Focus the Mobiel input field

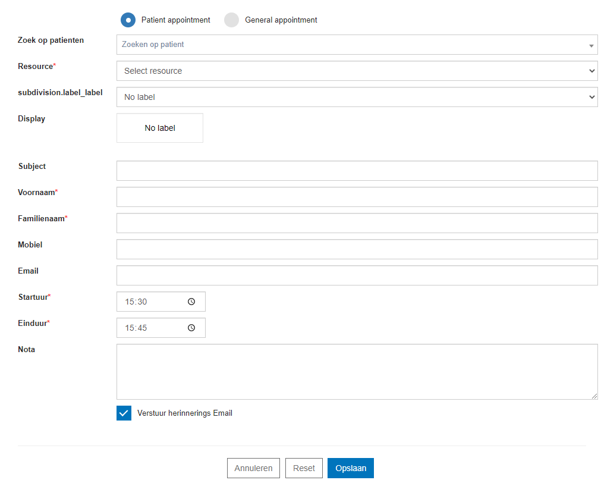pyautogui.click(x=357, y=249)
